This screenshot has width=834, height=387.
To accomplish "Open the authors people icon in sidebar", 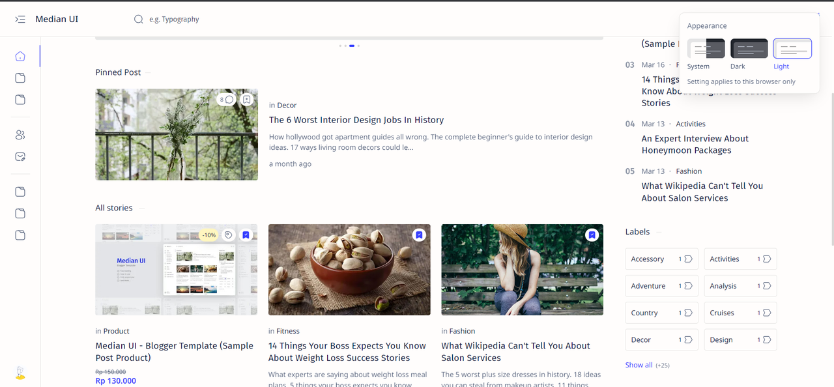I will coord(20,135).
